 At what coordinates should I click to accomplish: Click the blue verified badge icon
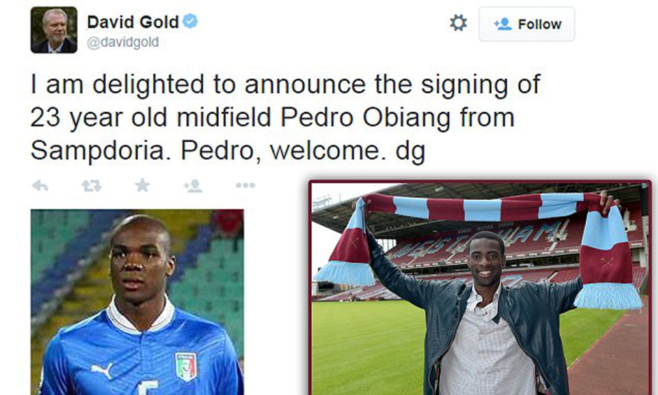(x=190, y=21)
